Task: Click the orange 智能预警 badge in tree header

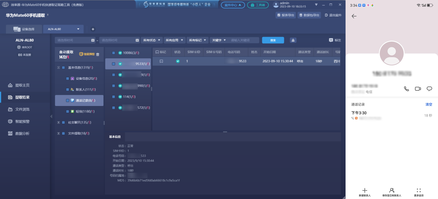Action: pos(87,54)
